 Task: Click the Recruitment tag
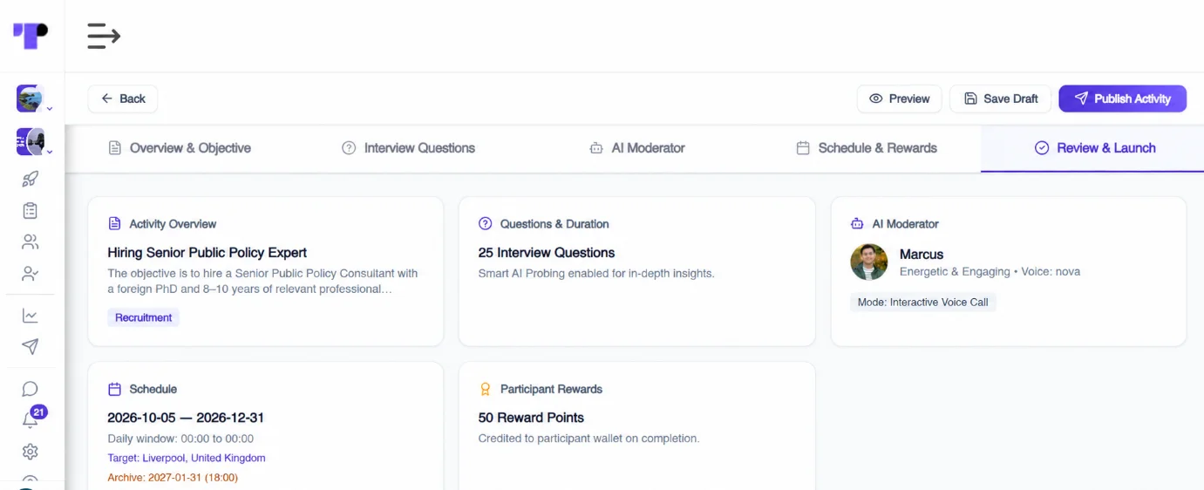pyautogui.click(x=143, y=317)
